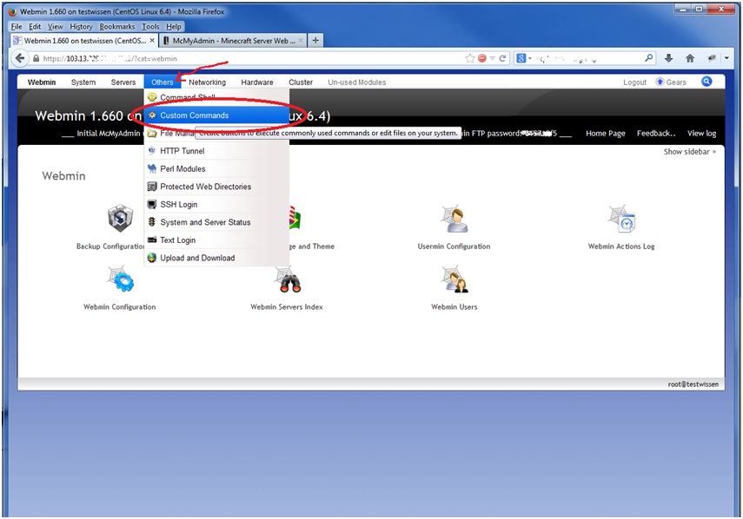This screenshot has width=743, height=519.
Task: Open the Webmin Actions Log icon
Action: (x=621, y=219)
